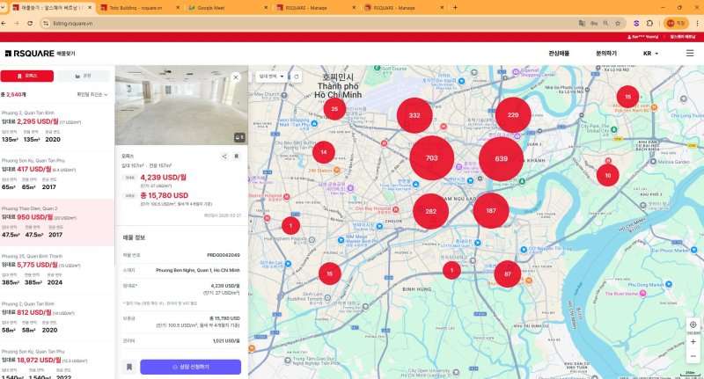The width and height of the screenshot is (704, 379).
Task: Bookmark listing with icon beside share
Action: coord(236,156)
